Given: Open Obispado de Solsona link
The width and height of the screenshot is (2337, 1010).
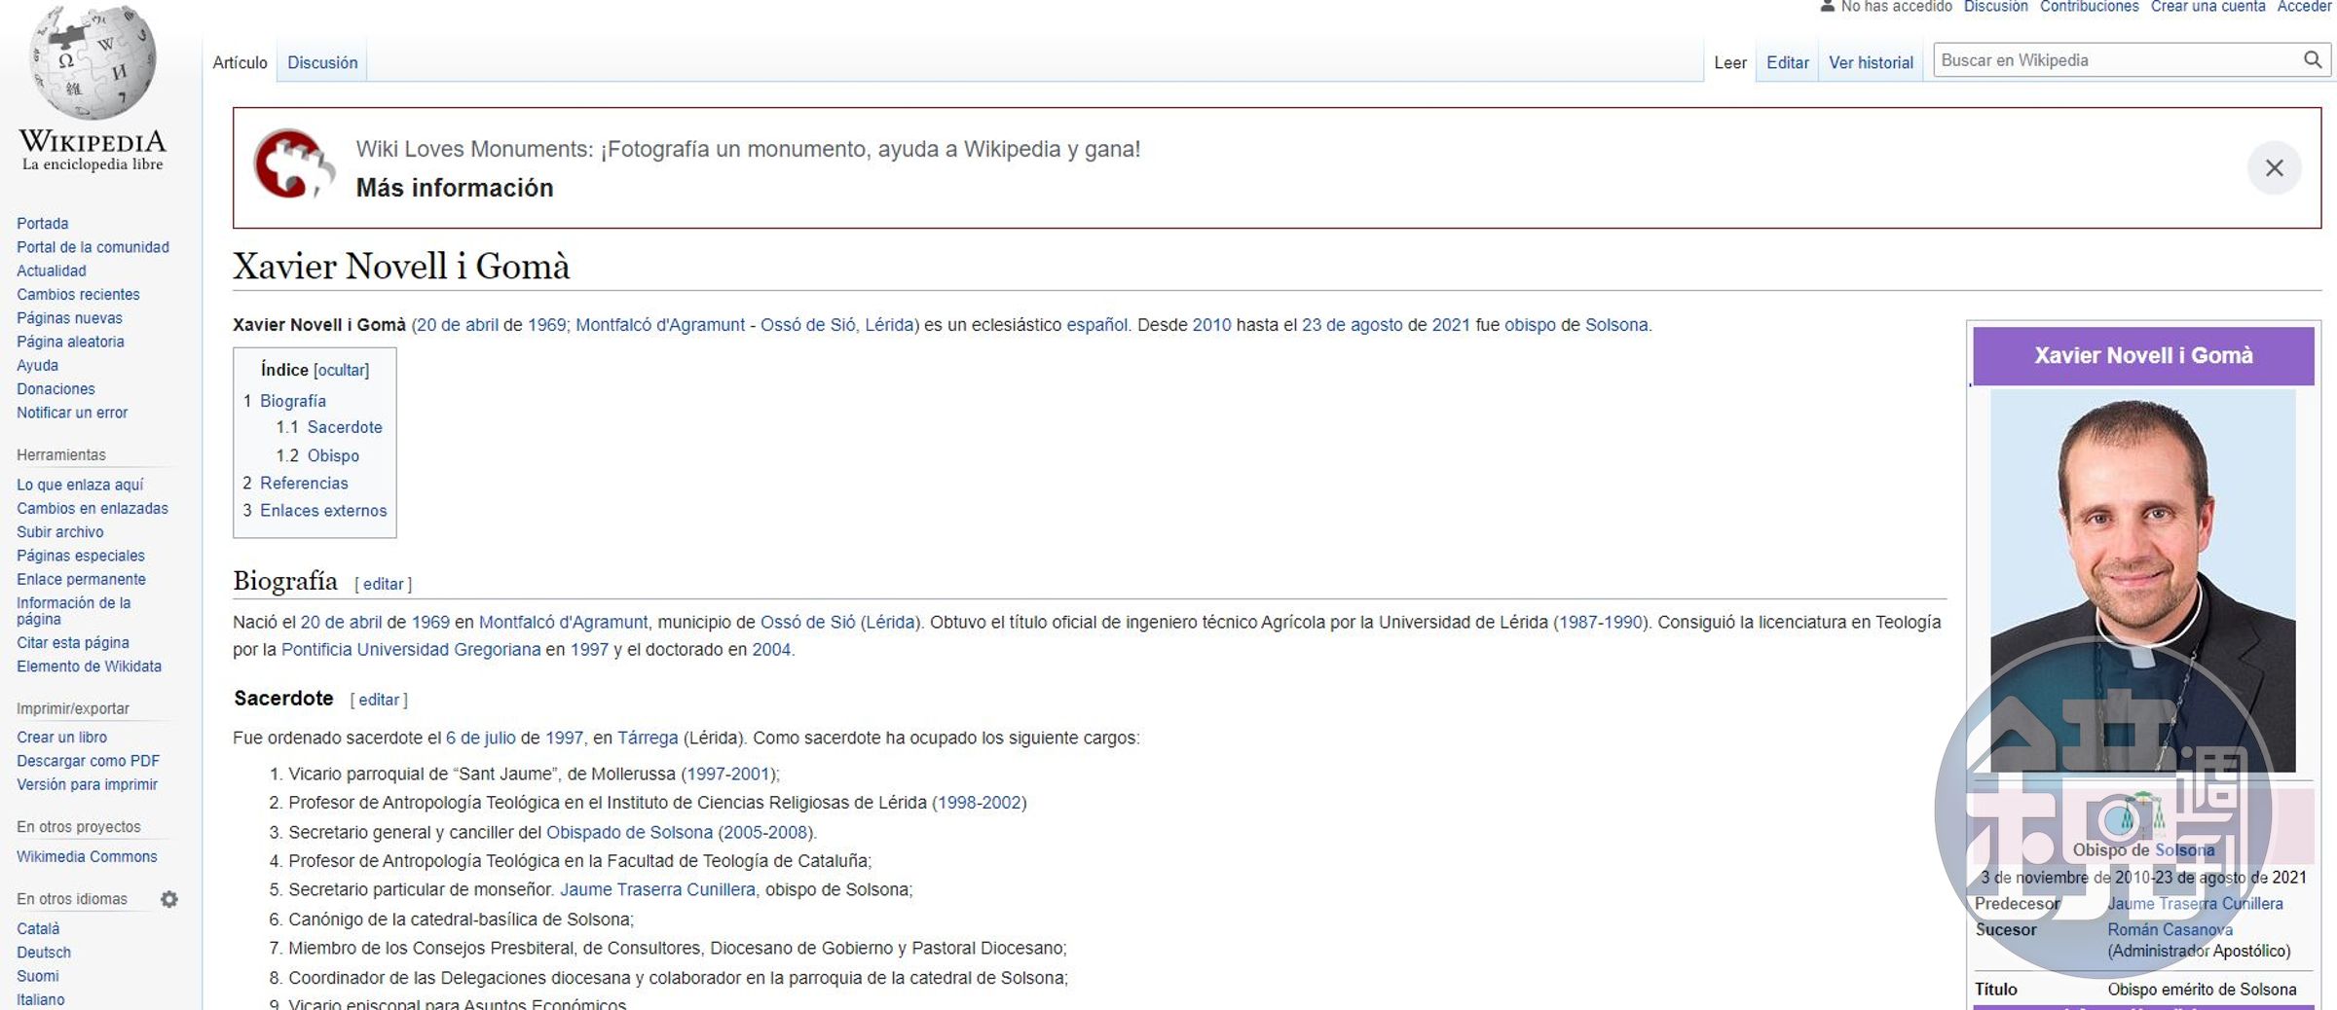Looking at the screenshot, I should coord(629,833).
